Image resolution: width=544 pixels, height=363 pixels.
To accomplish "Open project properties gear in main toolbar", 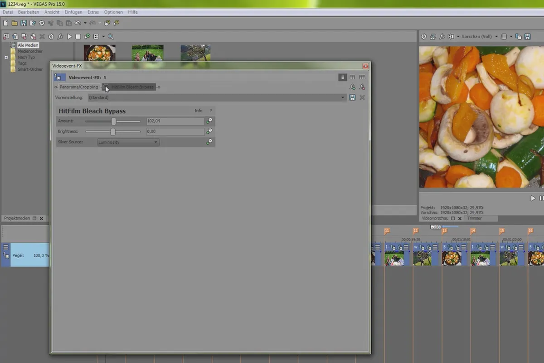I will [x=42, y=23].
